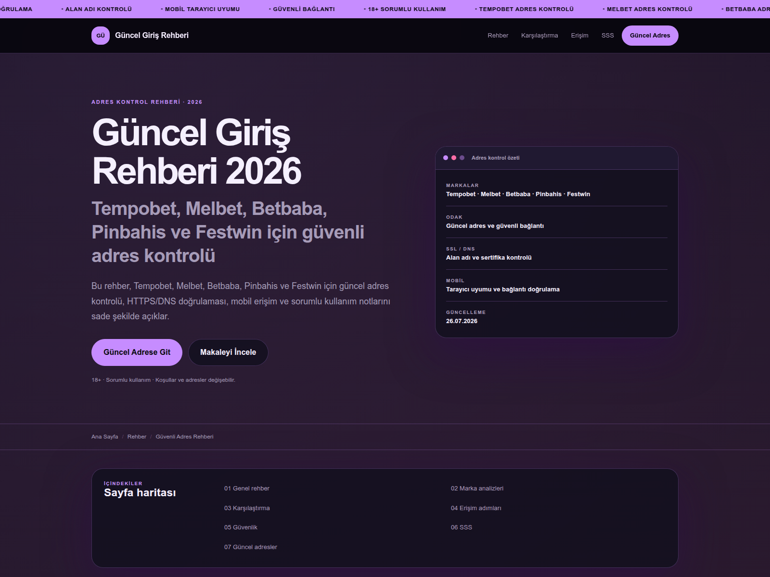Click the Makaleyi İncele button

pos(228,352)
